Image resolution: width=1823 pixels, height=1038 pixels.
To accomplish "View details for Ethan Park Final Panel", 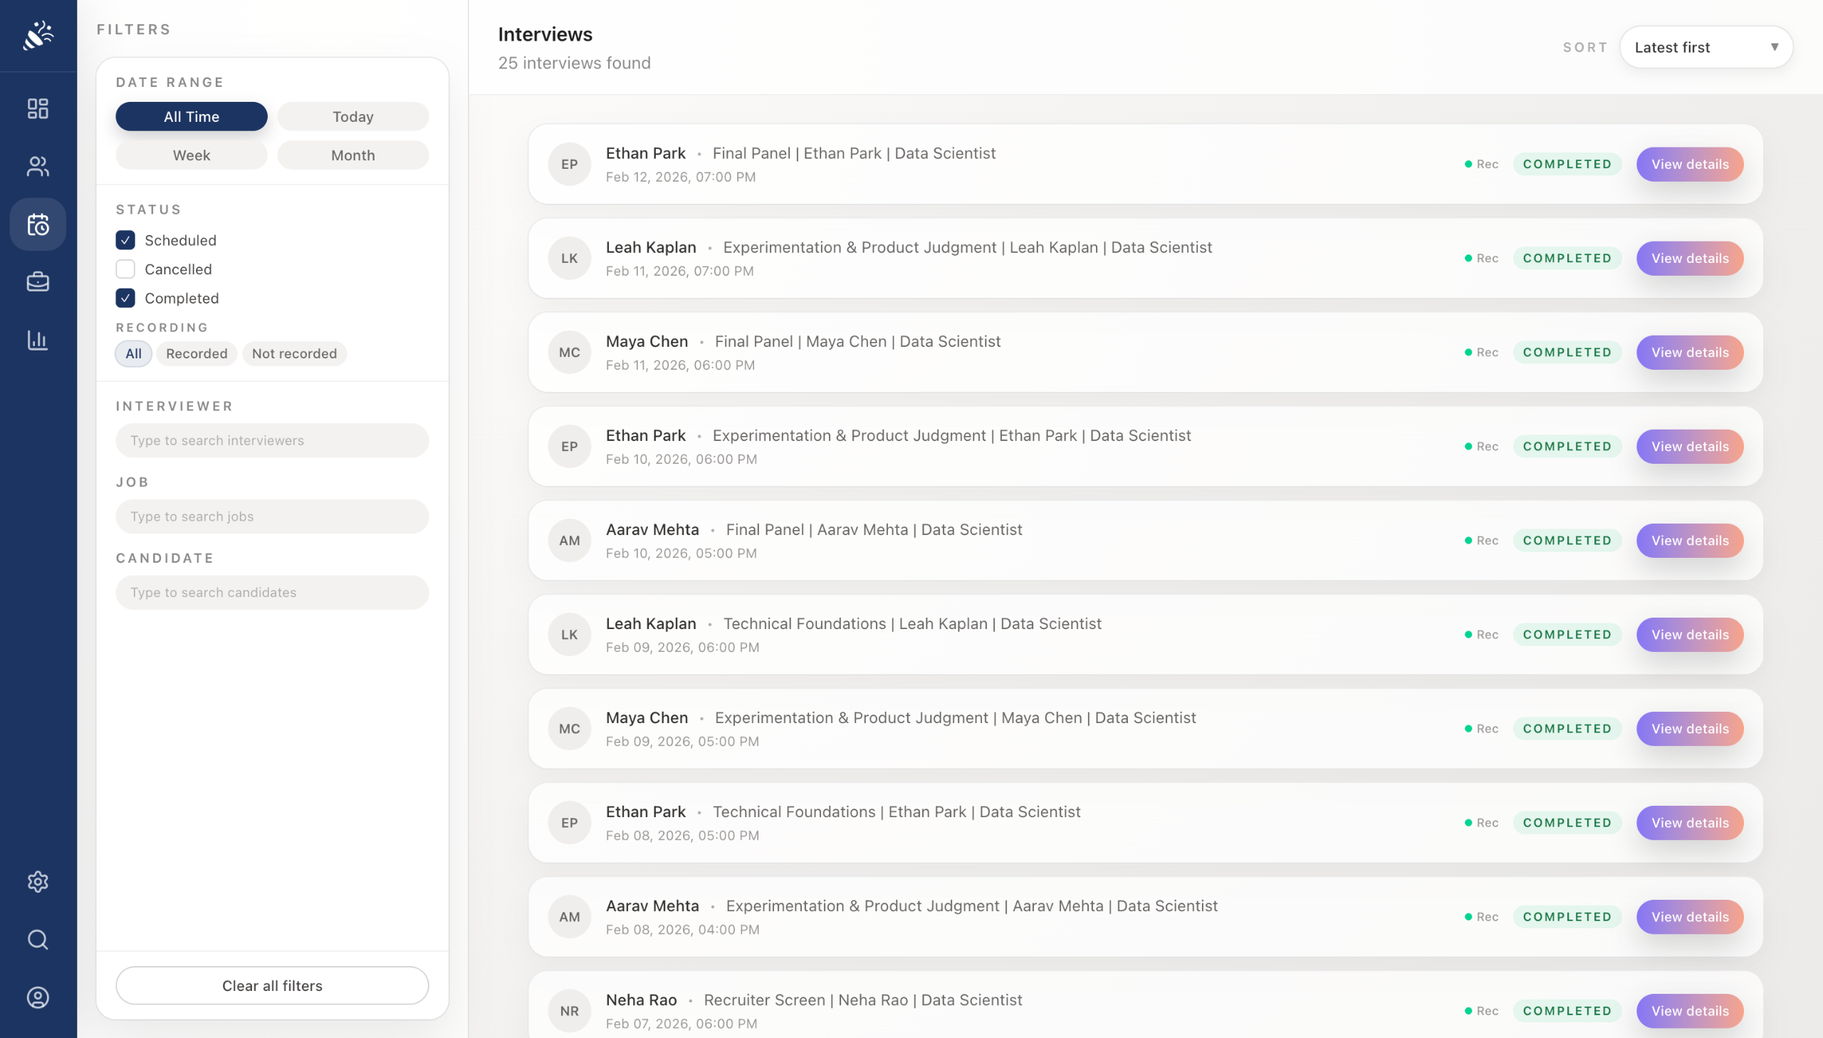I will 1689,164.
